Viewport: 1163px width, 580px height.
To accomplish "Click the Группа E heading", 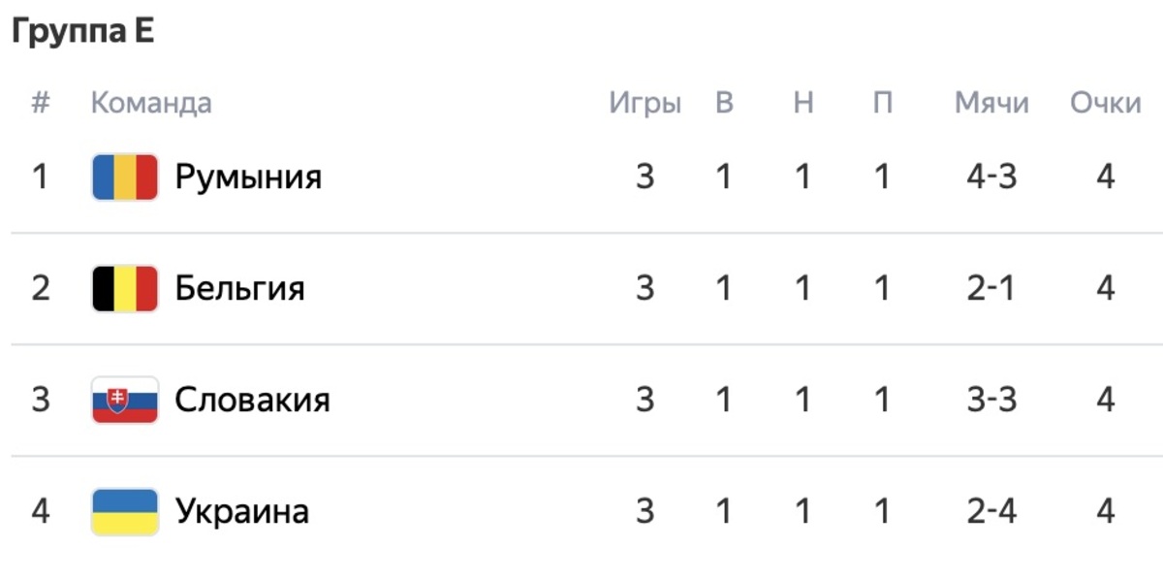I will pyautogui.click(x=83, y=32).
